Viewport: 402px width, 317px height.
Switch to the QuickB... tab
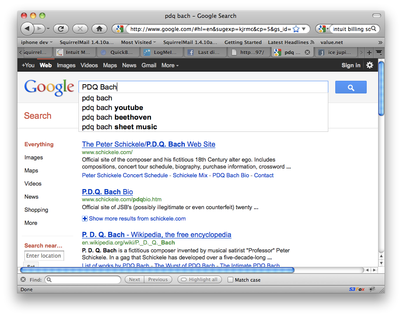pos(118,52)
